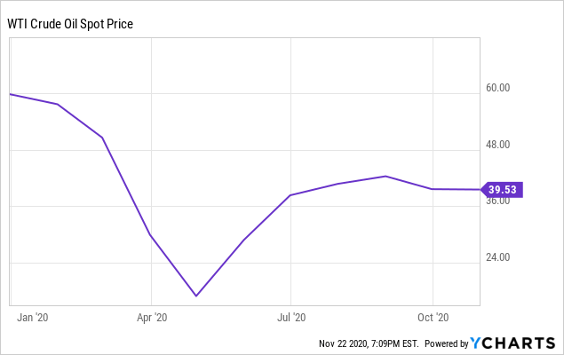Click the 60.00 y-axis label

tap(497, 88)
